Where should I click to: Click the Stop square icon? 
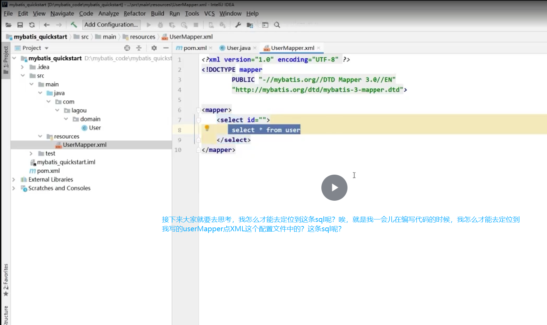[196, 25]
